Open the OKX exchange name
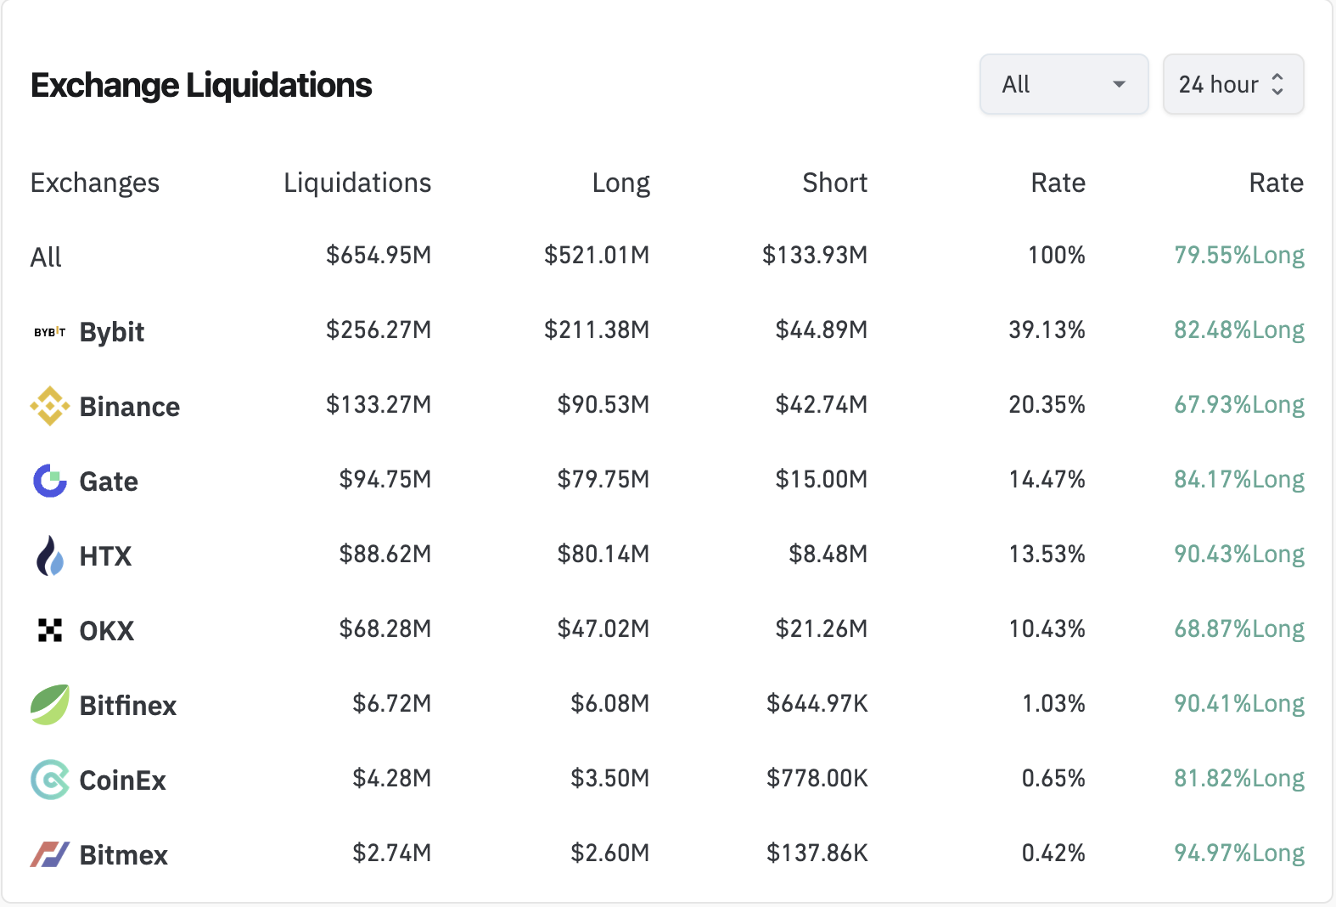The image size is (1336, 907). [x=107, y=631]
